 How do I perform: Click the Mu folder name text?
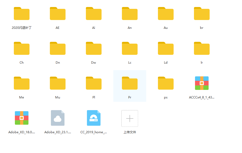pos(58,97)
